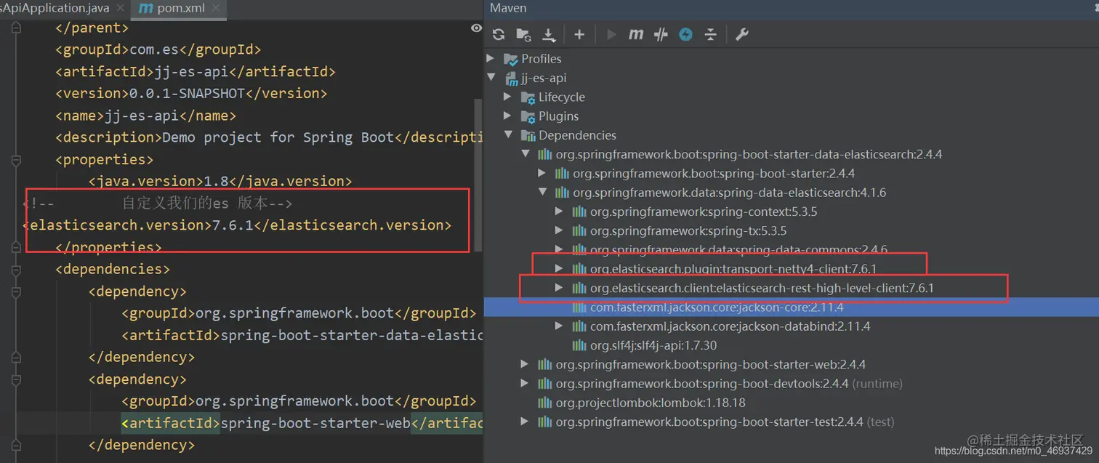The image size is (1099, 463).
Task: Select org.slf4j:slf4j-api:1.7.30 row
Action: pos(791,345)
